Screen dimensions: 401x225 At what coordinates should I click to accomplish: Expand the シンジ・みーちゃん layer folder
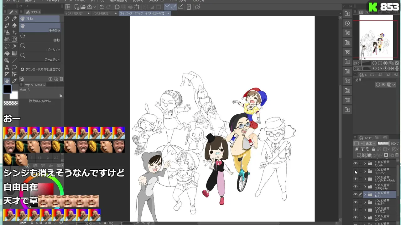click(x=365, y=179)
